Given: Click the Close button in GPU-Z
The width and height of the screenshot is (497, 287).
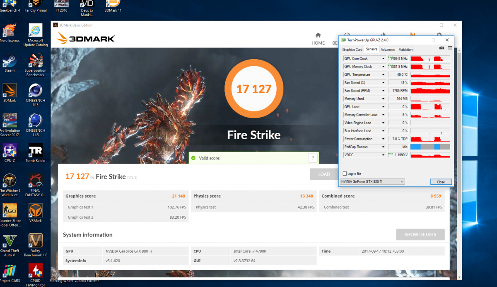Looking at the screenshot, I should point(441,182).
